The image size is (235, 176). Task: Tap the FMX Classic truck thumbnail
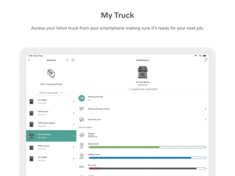pyautogui.click(x=32, y=148)
